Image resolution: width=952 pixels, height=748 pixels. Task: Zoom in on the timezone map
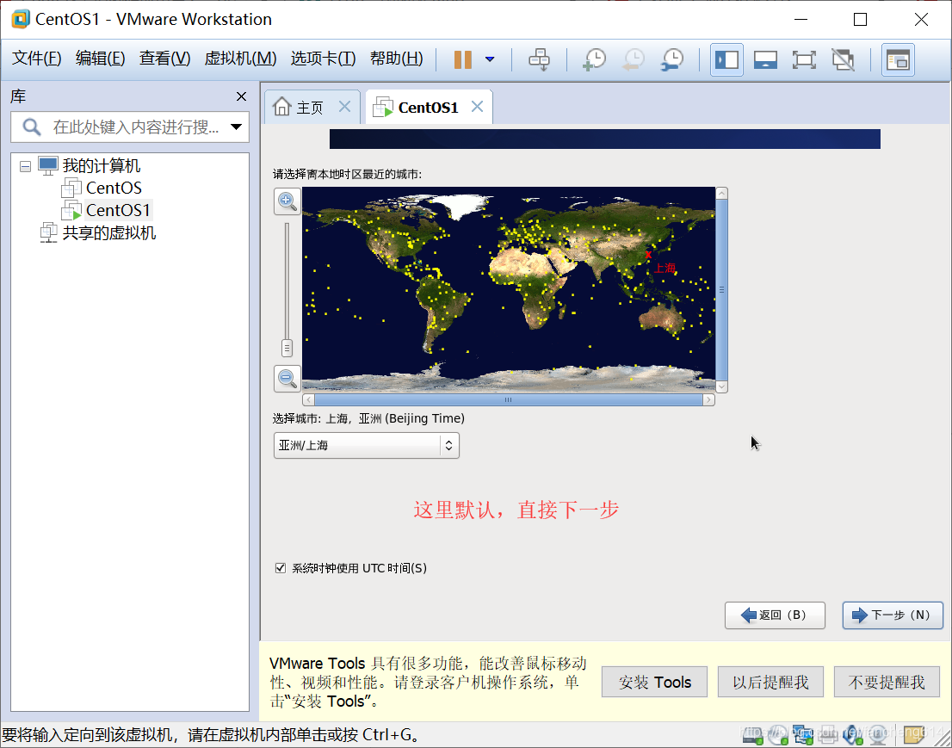tap(287, 201)
